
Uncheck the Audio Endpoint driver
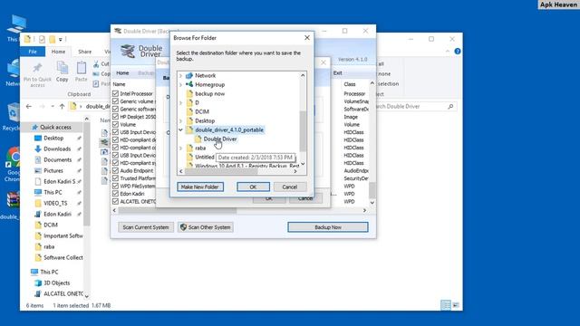click(115, 170)
